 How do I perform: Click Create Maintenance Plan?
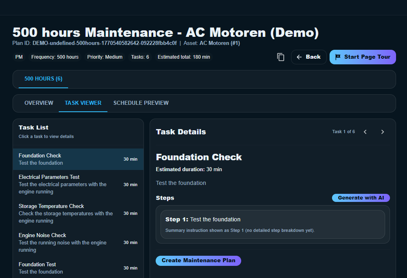(x=198, y=261)
